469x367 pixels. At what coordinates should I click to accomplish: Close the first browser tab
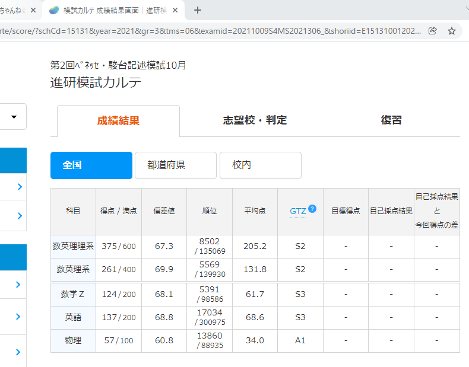point(33,11)
